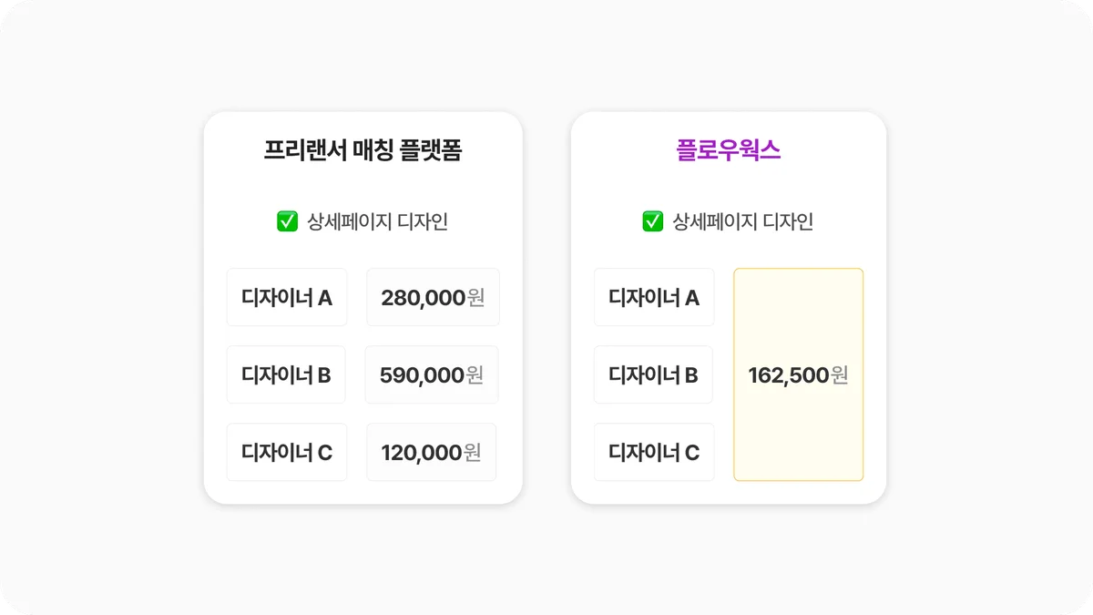The height and width of the screenshot is (615, 1093).
Task: Click the green checkmark in the left card
Action: coord(287,221)
